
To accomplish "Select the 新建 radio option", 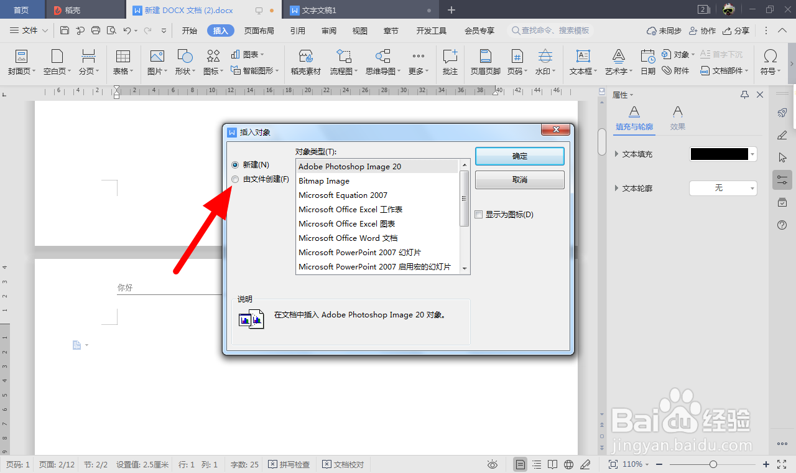I will pos(235,164).
